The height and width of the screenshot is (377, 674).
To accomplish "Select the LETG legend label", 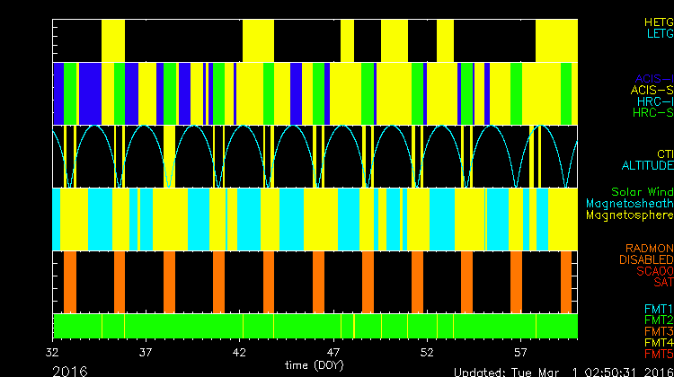I will [659, 33].
